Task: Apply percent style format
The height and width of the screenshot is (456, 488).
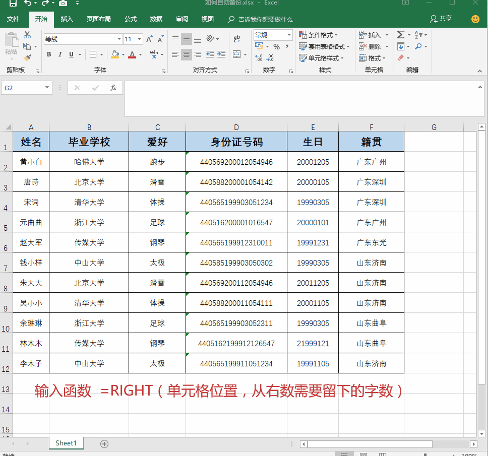Action: click(276, 47)
